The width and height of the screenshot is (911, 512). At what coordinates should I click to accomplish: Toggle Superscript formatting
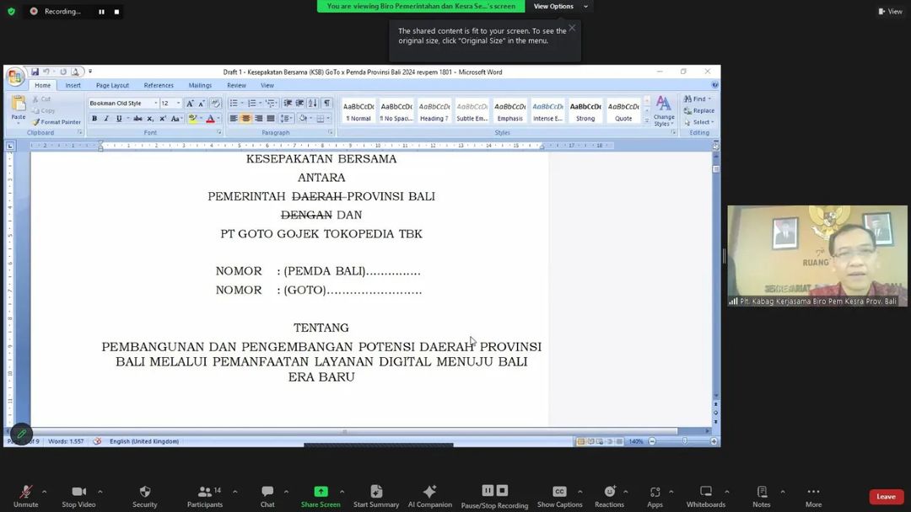click(163, 118)
